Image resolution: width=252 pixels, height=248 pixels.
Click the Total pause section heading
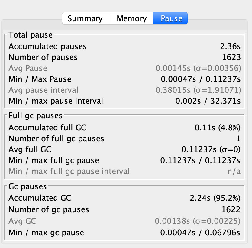pos(31,35)
